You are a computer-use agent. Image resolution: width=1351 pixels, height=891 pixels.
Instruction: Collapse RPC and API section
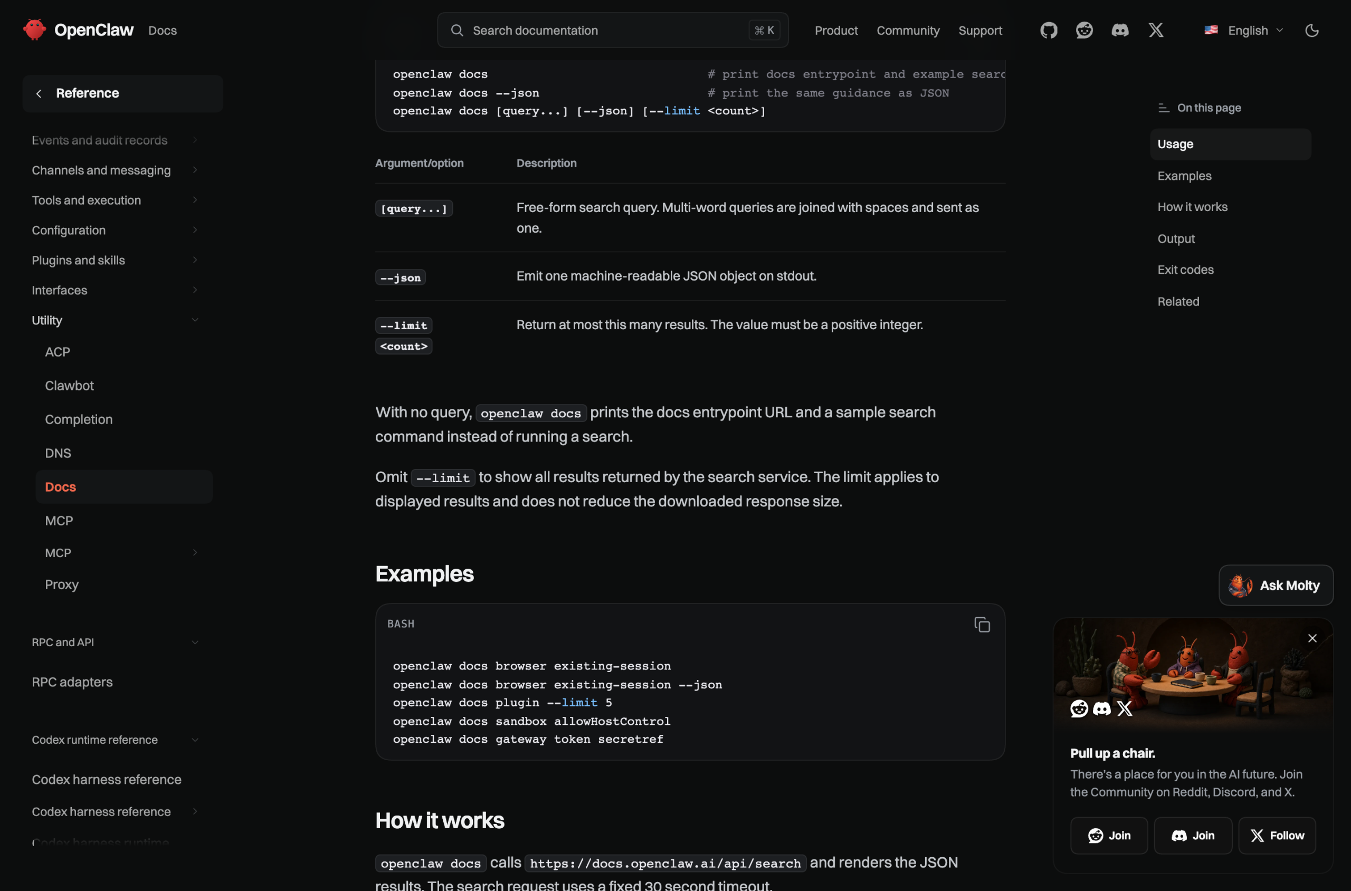(116, 642)
